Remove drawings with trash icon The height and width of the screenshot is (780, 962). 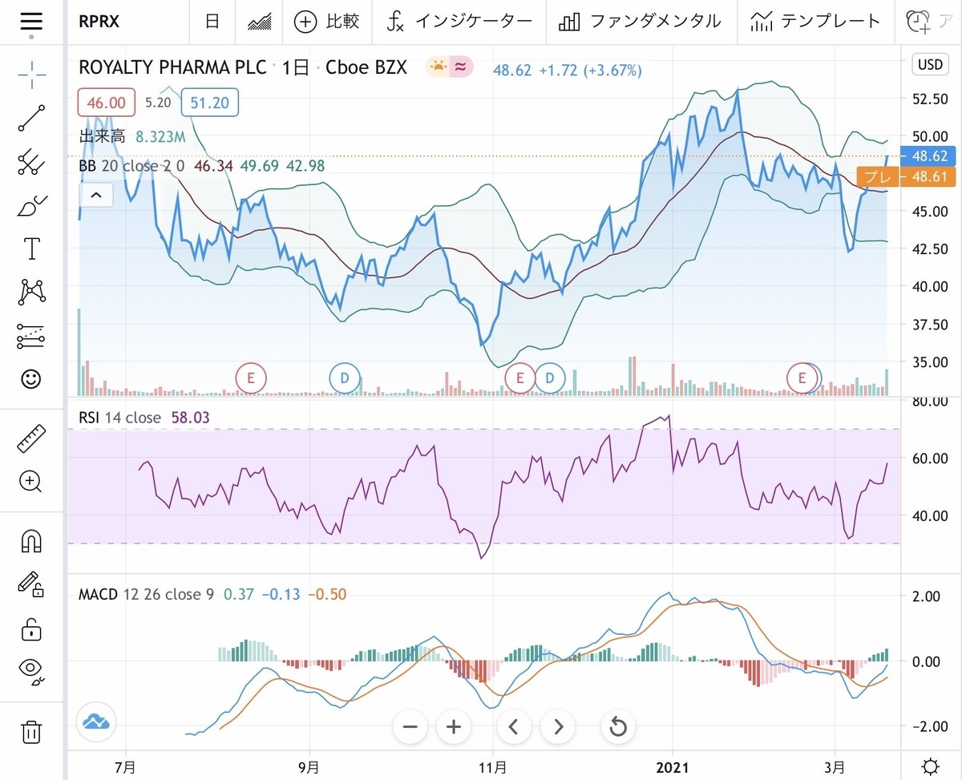pos(31,731)
